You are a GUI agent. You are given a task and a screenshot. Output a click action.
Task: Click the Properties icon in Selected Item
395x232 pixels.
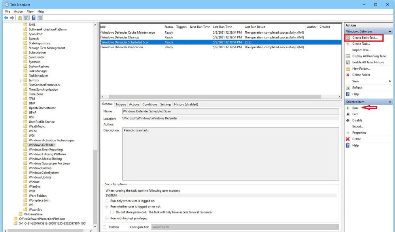pos(348,133)
